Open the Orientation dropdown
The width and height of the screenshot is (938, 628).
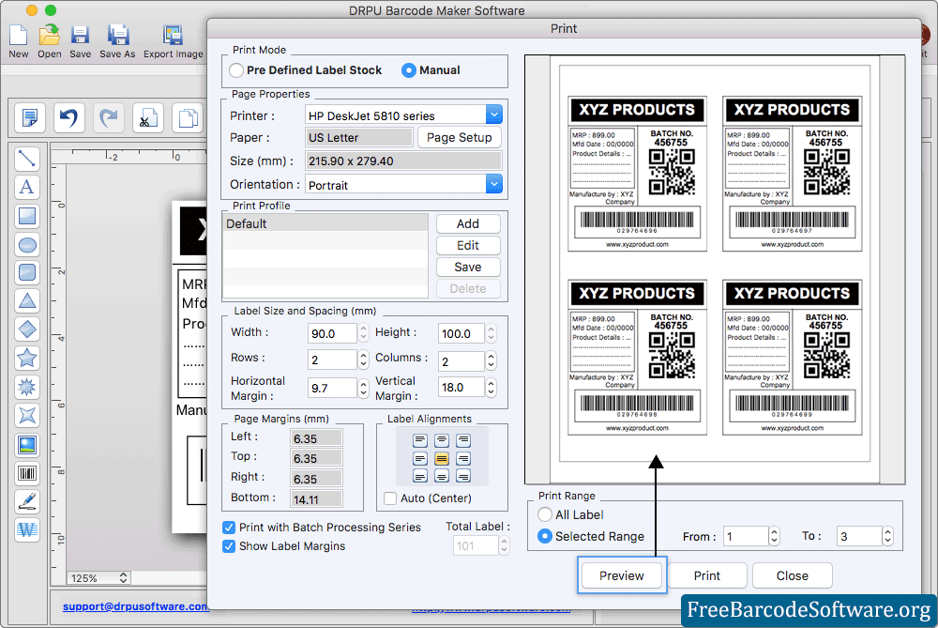(x=493, y=184)
